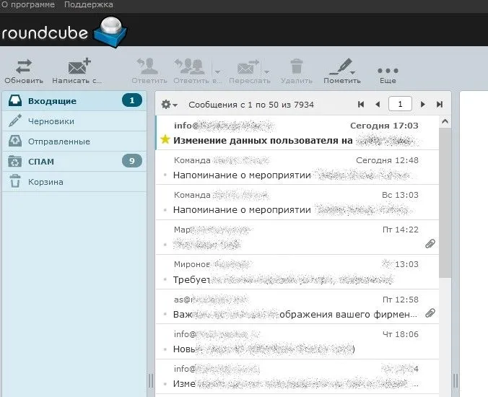Go to the last page of messages
Screen dimensions: 488x397
pos(440,105)
